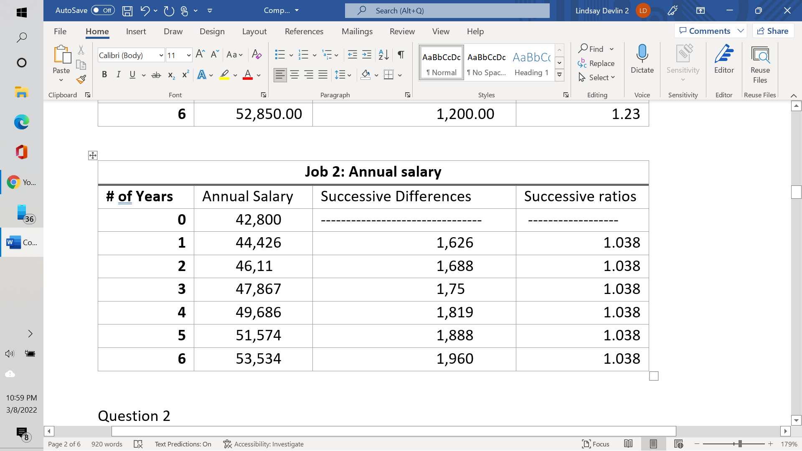Clear all formatting with the eraser icon
The image size is (802, 451).
(256, 55)
